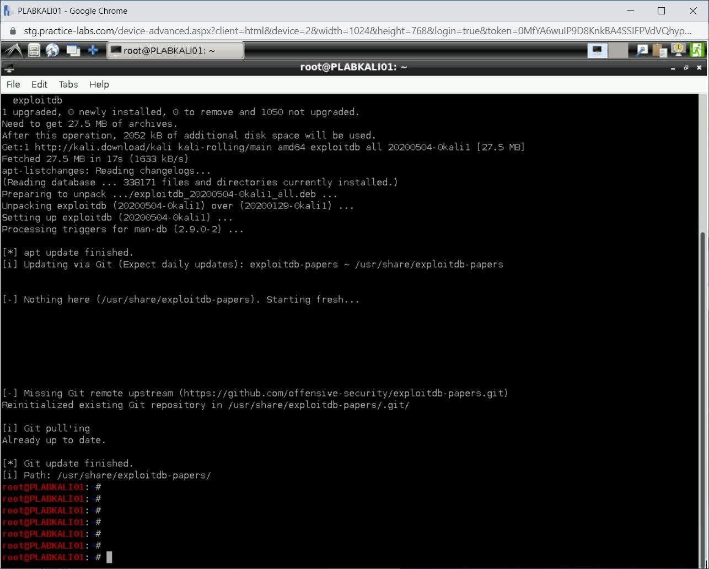Open the web browser globe icon
This screenshot has width=709, height=569.
click(53, 51)
